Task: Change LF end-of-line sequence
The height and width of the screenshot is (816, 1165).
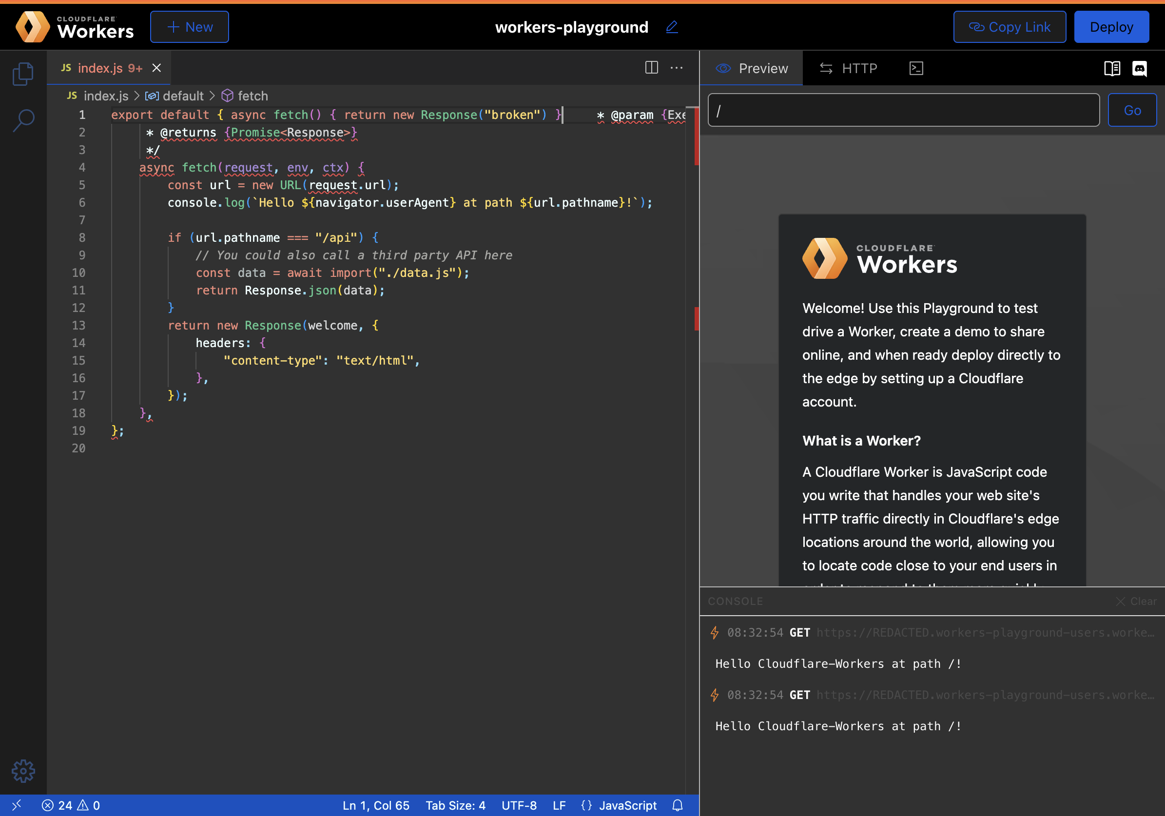Action: tap(559, 805)
